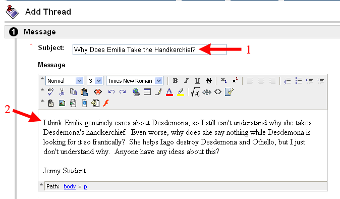Insert a table
340x199 pixels.
click(147, 92)
